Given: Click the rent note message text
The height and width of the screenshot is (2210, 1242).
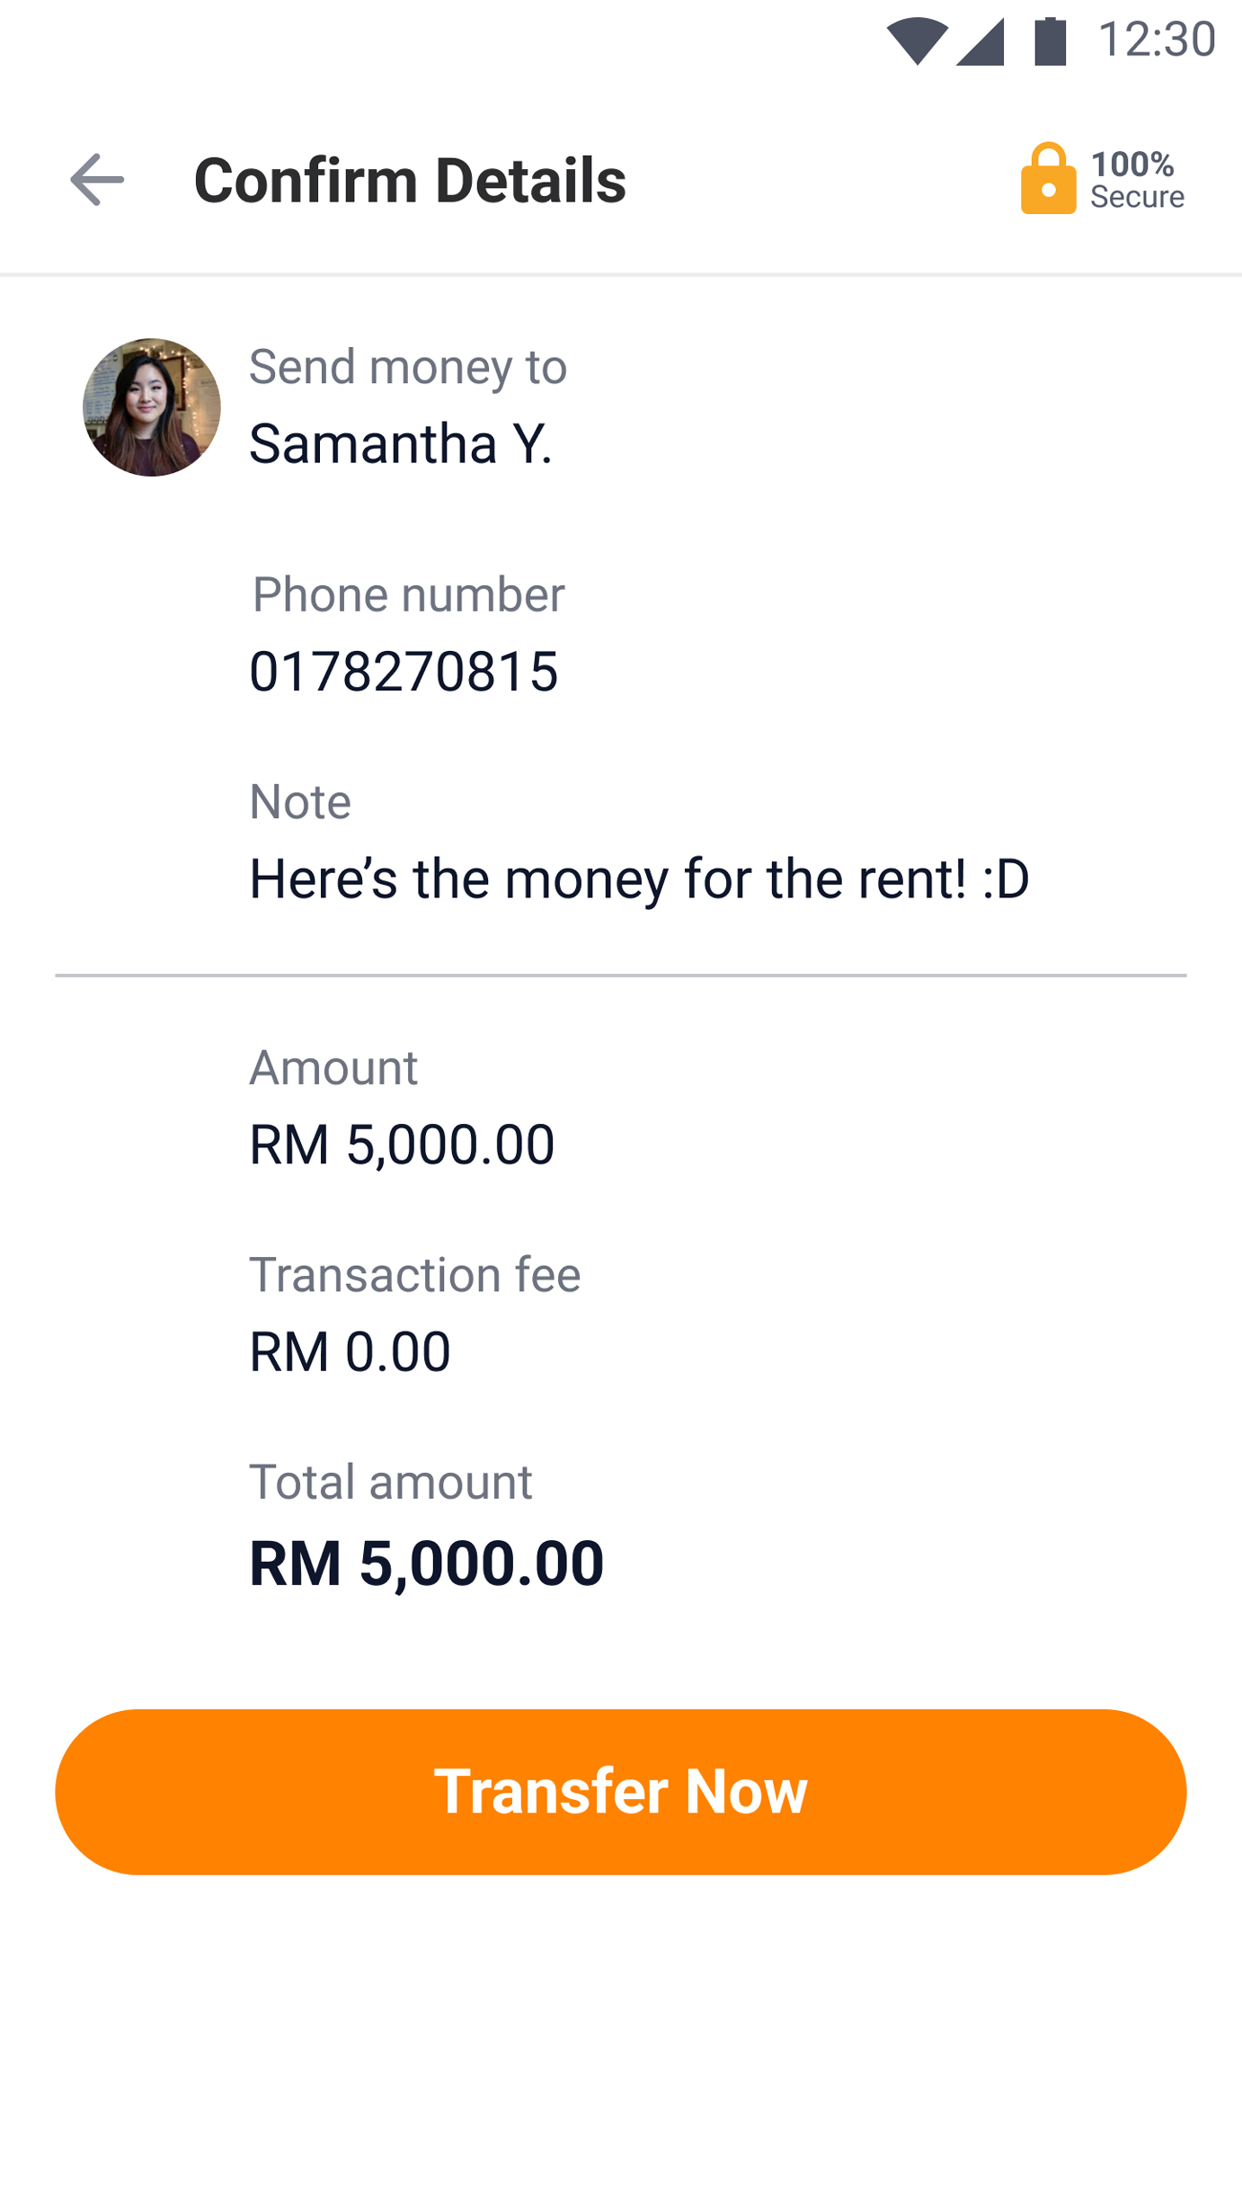Looking at the screenshot, I should click(639, 878).
